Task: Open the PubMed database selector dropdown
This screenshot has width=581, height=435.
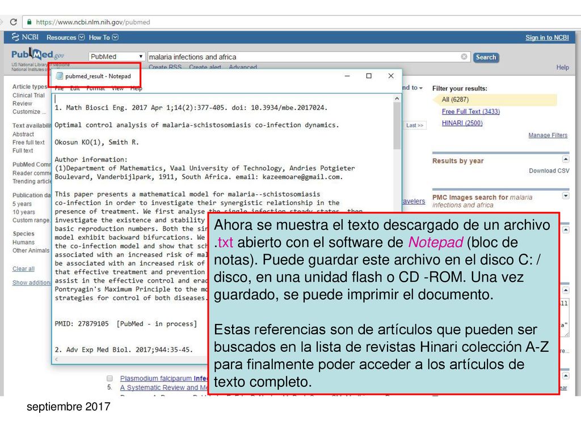Action: [x=116, y=57]
